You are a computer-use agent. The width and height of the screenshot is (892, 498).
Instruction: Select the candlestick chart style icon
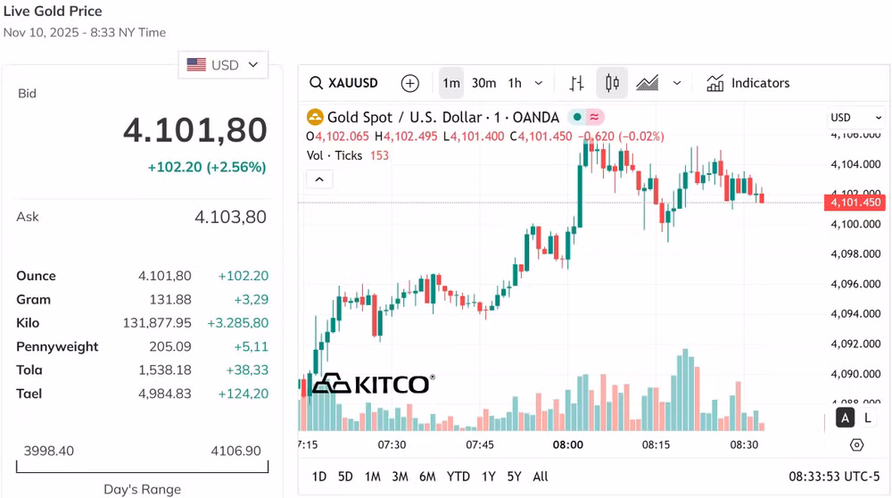(612, 83)
